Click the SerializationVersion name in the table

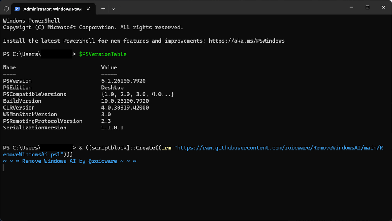[34, 128]
